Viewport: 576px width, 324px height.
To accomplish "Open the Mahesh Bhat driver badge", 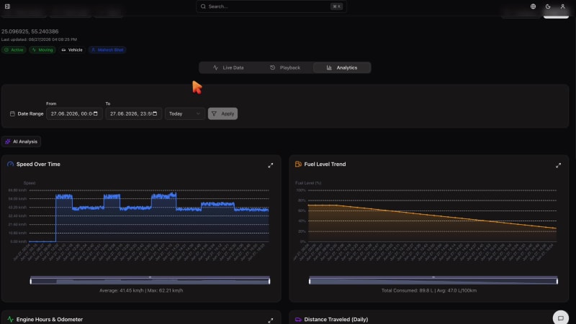I will [x=107, y=50].
